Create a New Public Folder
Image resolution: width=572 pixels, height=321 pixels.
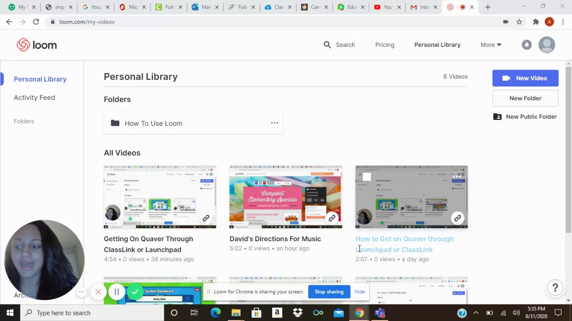coord(525,117)
